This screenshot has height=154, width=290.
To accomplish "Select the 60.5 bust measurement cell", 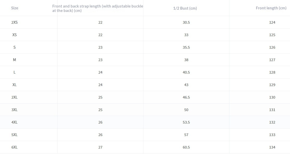I will (x=186, y=147).
